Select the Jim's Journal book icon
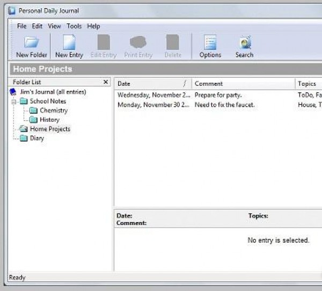The height and width of the screenshot is (291, 322). tap(13, 92)
